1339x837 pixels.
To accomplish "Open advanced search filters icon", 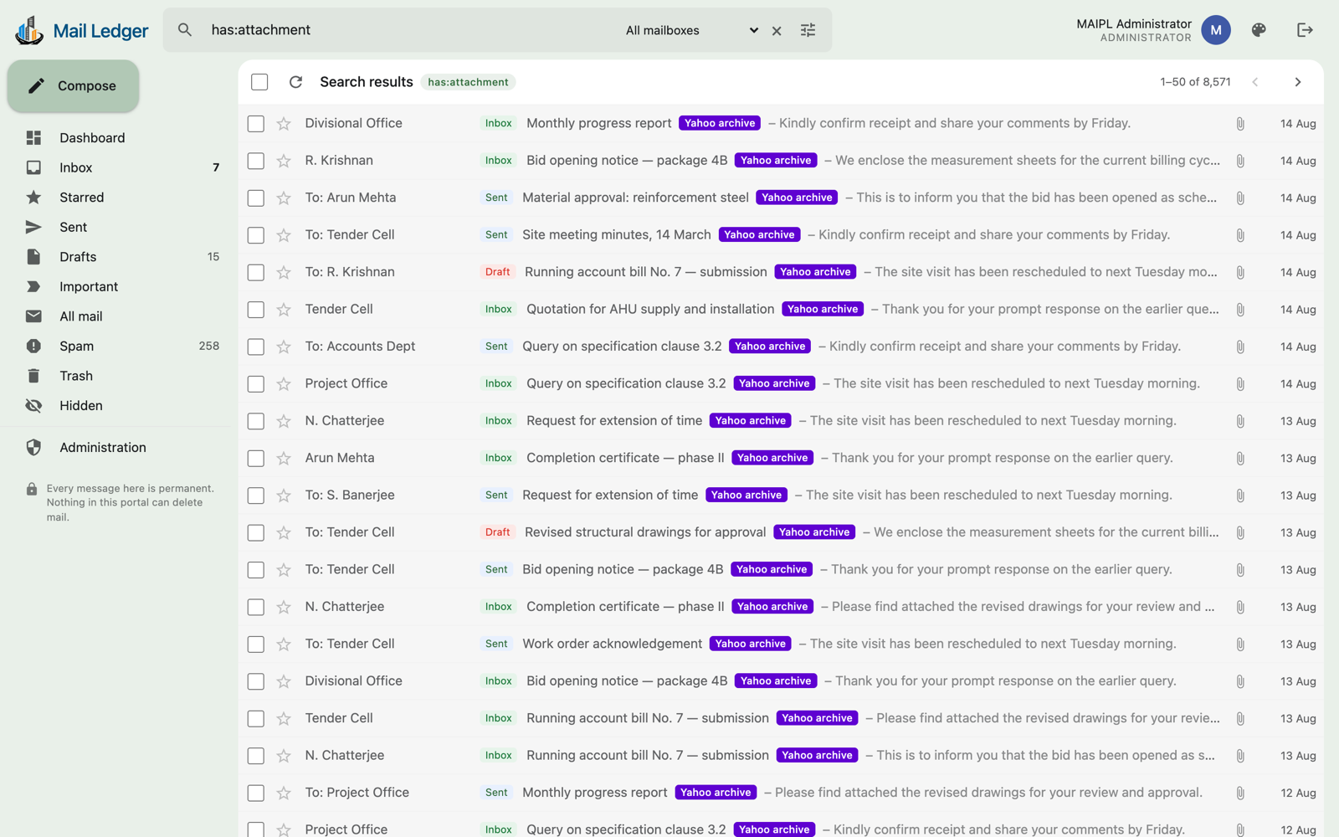I will 808,30.
